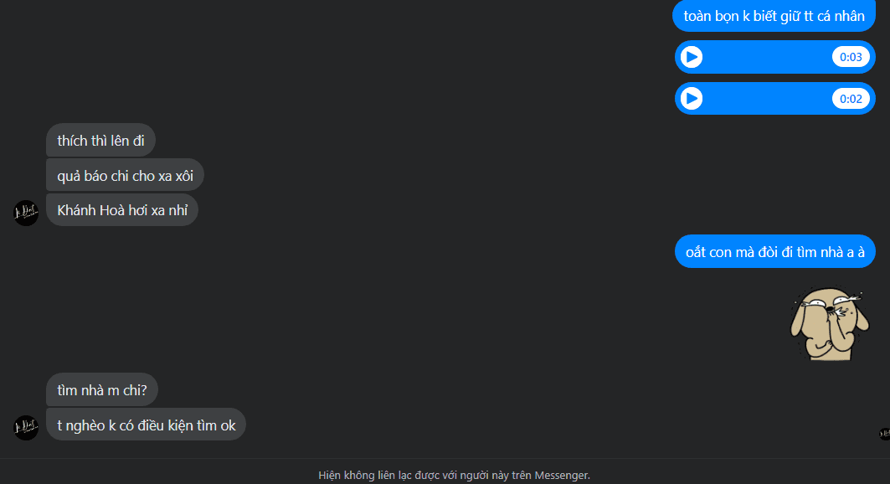This screenshot has height=484, width=890.
Task: Click the 0:03 duration badge
Action: [851, 57]
